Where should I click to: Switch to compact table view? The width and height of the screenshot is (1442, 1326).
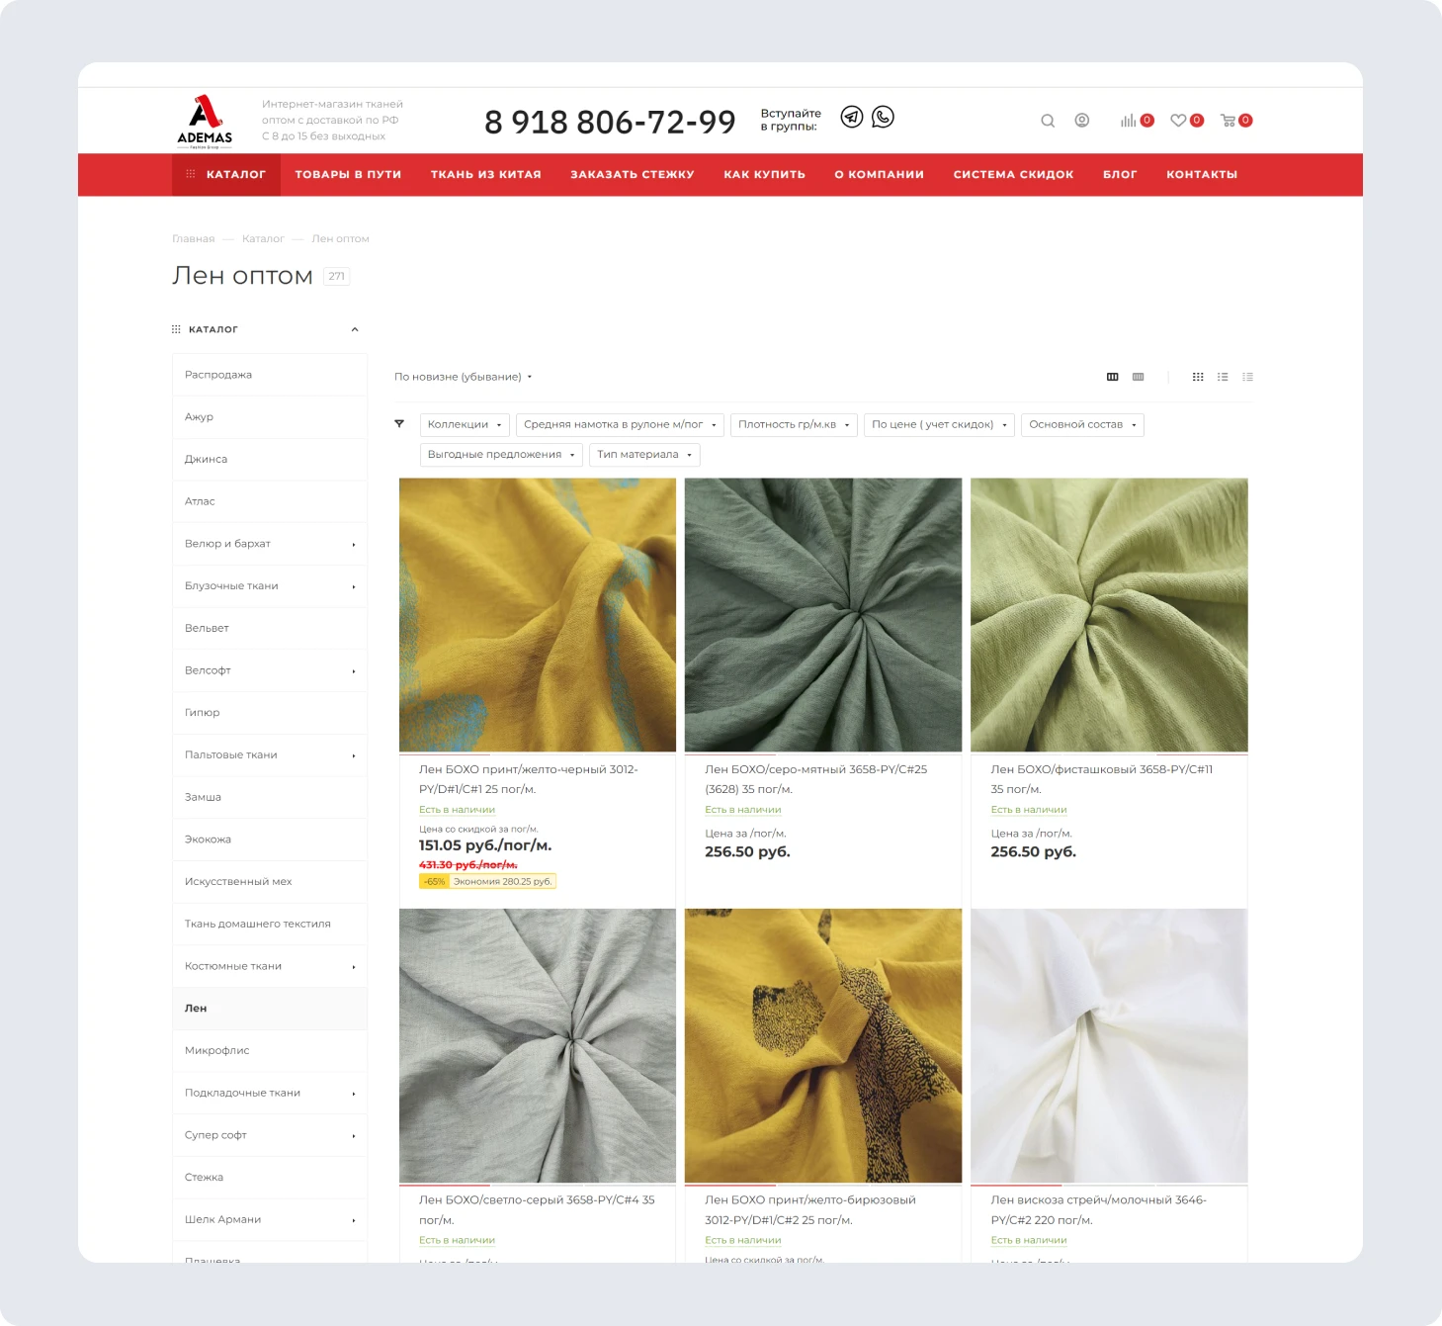coord(1248,377)
